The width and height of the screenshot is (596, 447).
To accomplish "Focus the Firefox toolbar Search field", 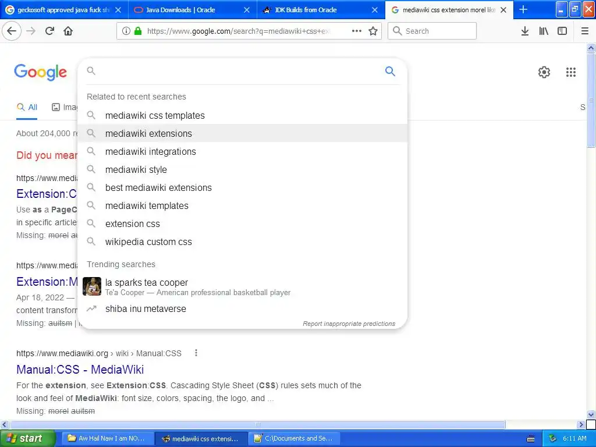I will tap(432, 31).
